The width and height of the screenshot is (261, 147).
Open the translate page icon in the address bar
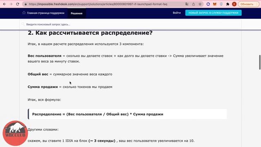coord(187,4)
